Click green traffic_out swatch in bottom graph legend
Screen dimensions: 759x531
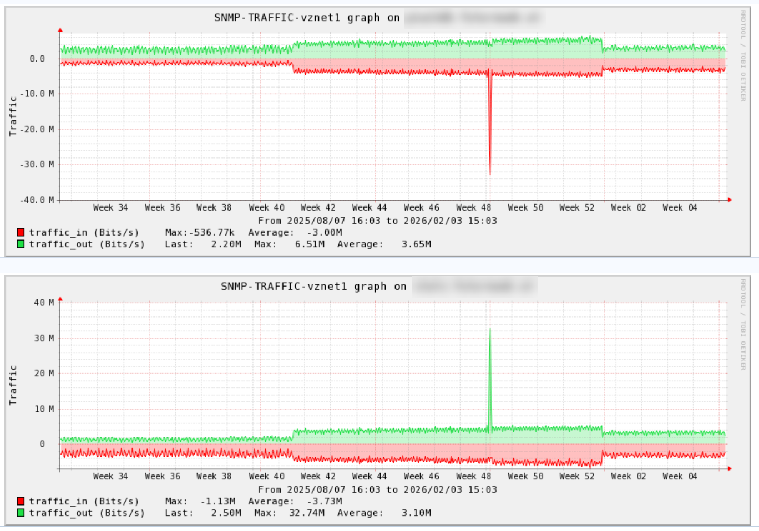pyautogui.click(x=21, y=513)
